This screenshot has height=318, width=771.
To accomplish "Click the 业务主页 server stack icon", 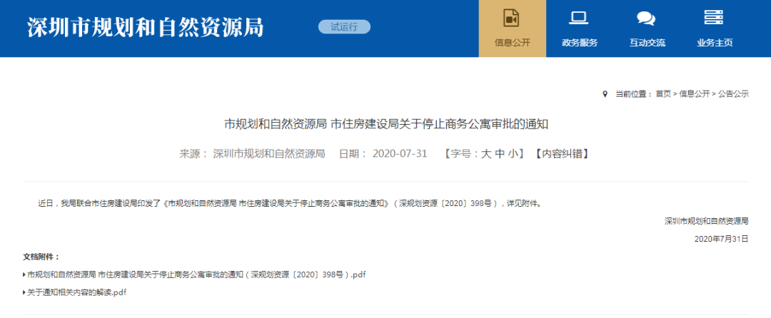I will 714,18.
